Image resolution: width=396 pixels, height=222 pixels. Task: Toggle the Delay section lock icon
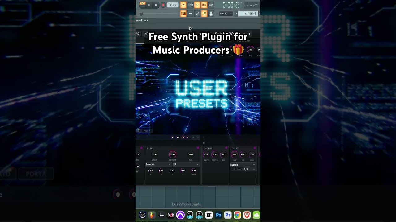[255, 148]
